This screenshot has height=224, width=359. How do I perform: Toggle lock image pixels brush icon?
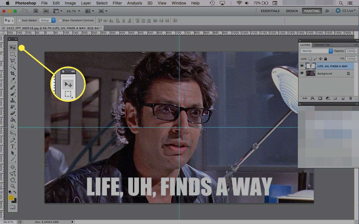coord(315,59)
